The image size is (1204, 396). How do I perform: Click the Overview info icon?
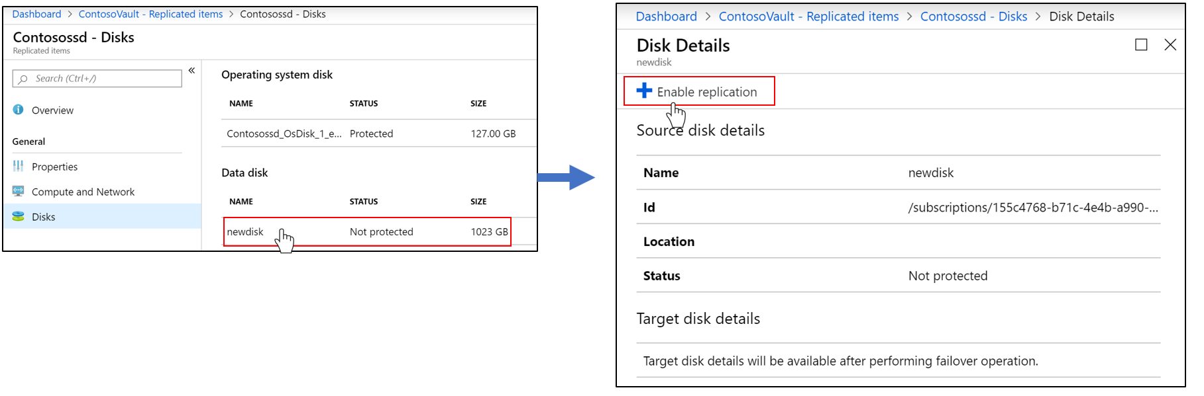(x=18, y=110)
